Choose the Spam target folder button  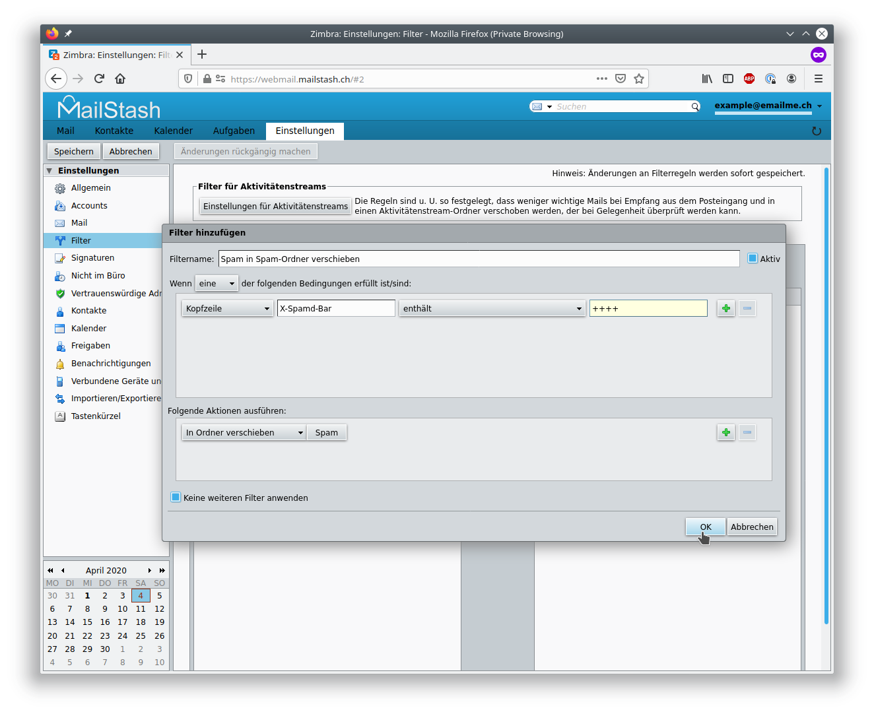(327, 432)
